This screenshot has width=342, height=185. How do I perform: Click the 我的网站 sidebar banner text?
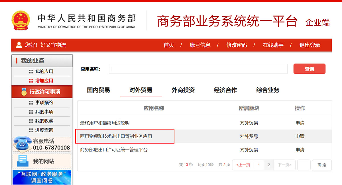(x=44, y=161)
